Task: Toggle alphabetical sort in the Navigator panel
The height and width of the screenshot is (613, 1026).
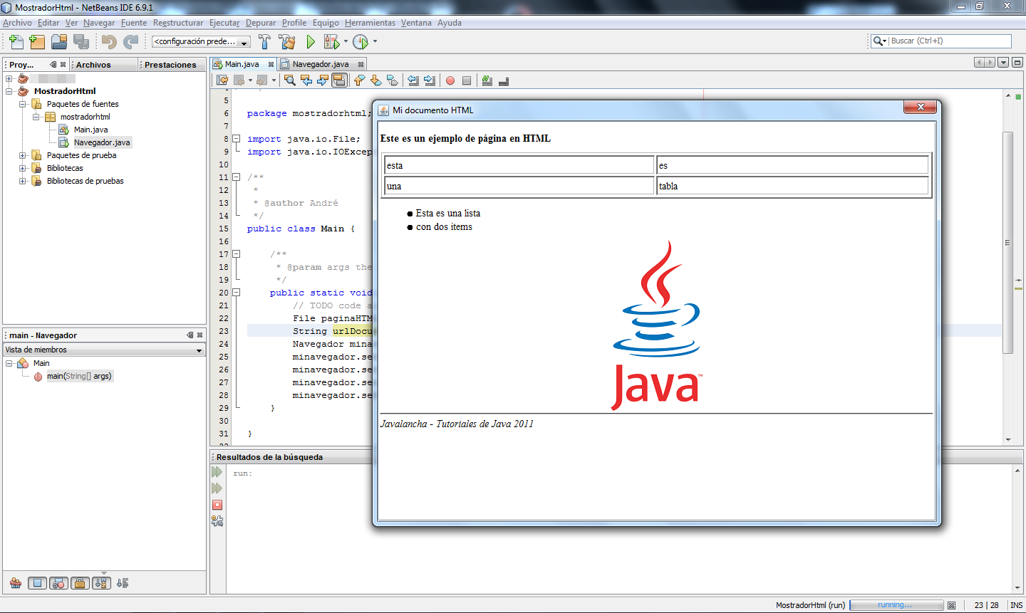Action: click(x=102, y=582)
